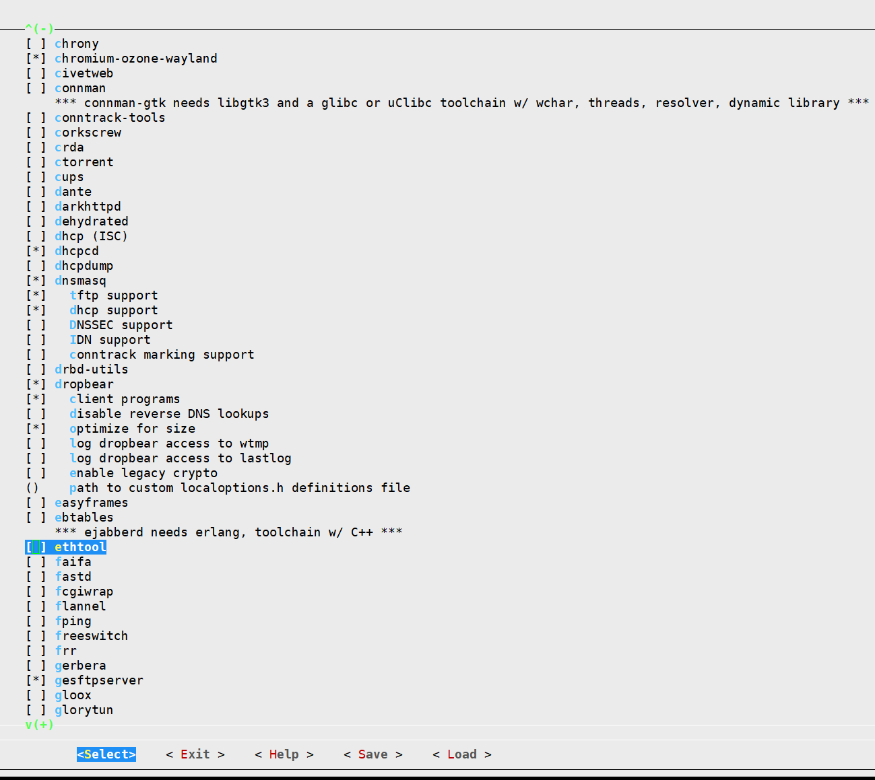875x780 pixels.
Task: Enable connman package checkbox
Action: tap(36, 88)
